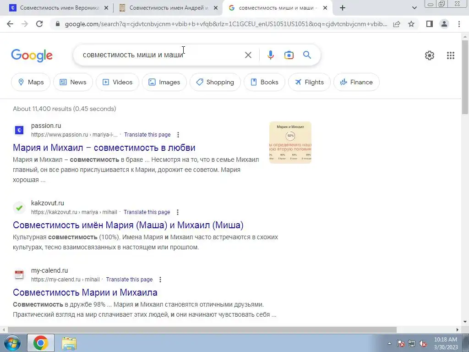Open Windows Explorer from taskbar
This screenshot has width=469, height=352.
pos(69,343)
